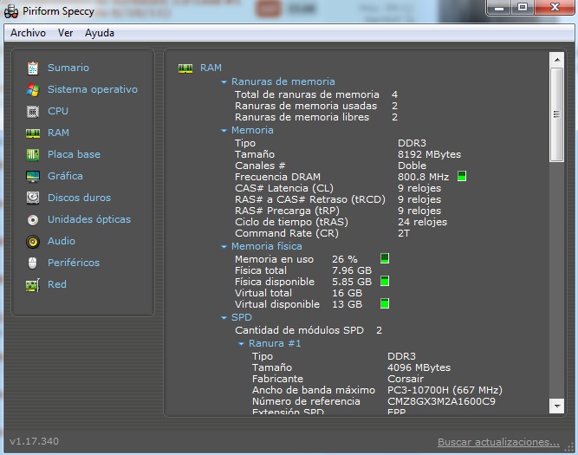This screenshot has height=455, width=578.
Task: Click the Total de ranuras de memoria row
Action: click(316, 94)
